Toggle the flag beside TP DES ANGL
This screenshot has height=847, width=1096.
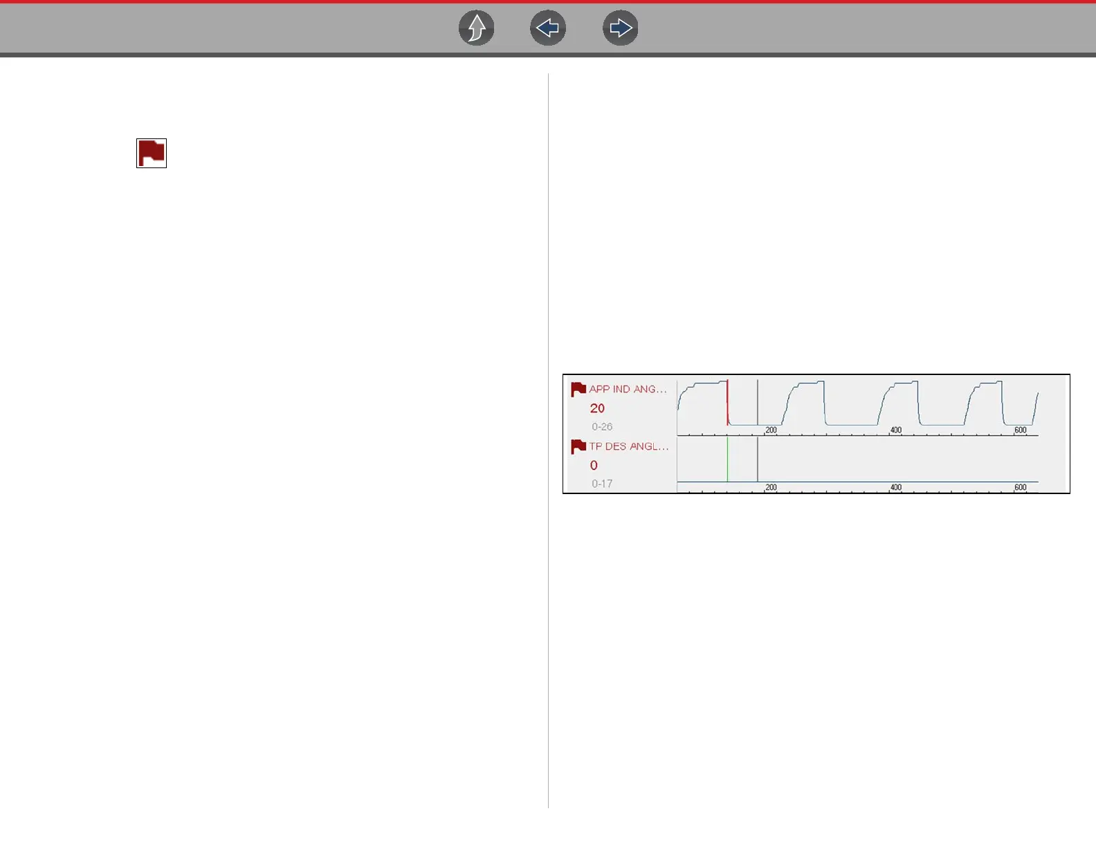pyautogui.click(x=578, y=447)
